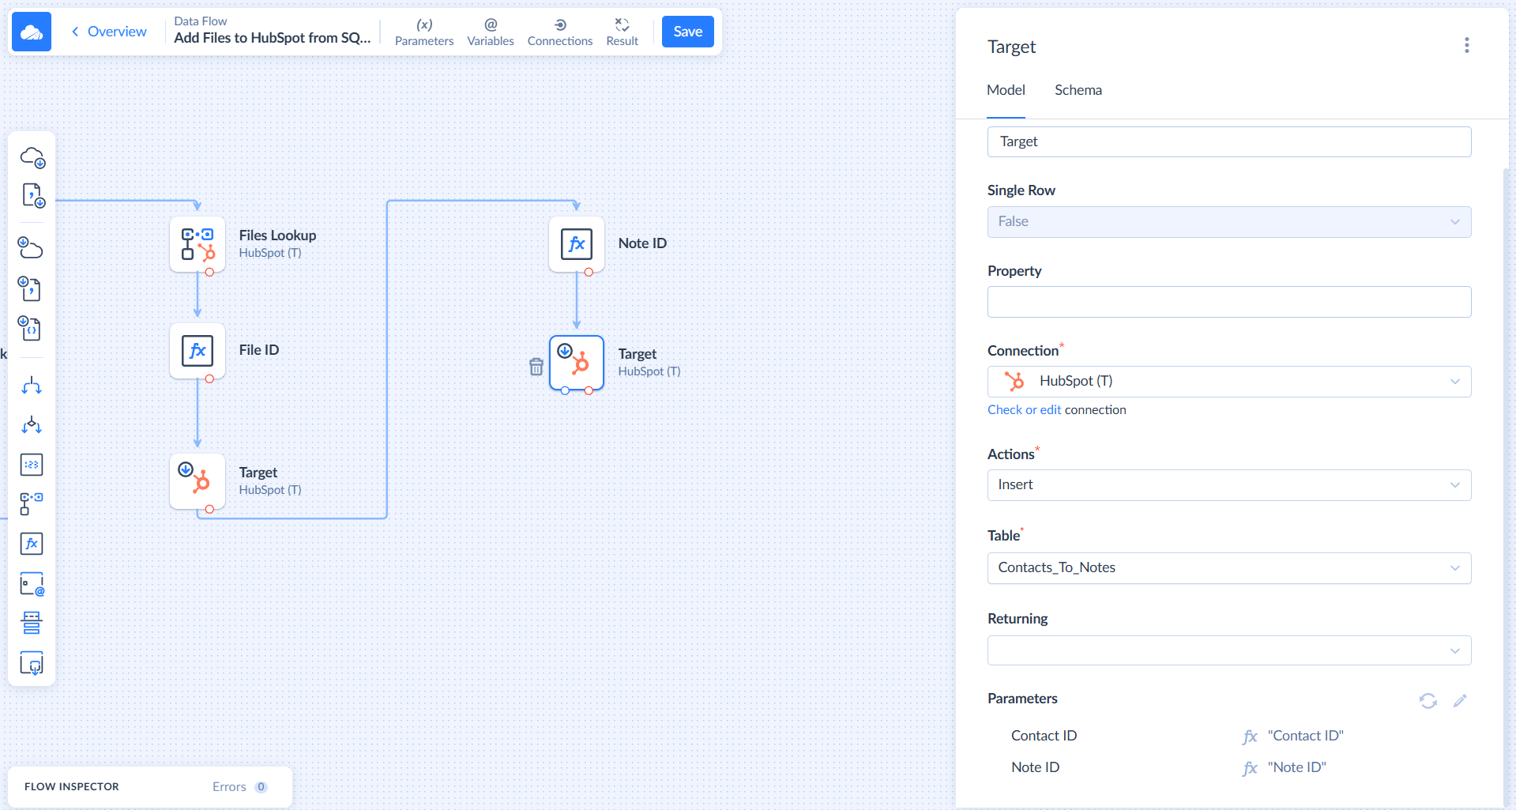
Task: Open the three-dot menu in Target panel
Action: point(1466,46)
